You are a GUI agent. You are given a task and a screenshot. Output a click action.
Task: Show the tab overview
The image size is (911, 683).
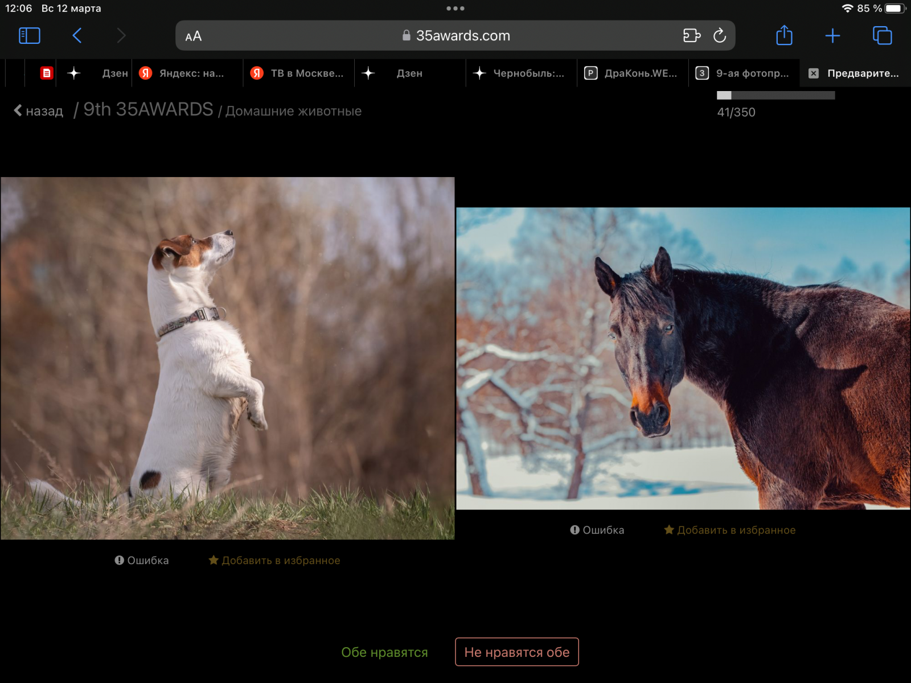pos(882,36)
